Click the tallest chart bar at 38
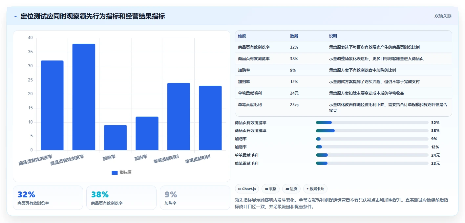 point(84,97)
